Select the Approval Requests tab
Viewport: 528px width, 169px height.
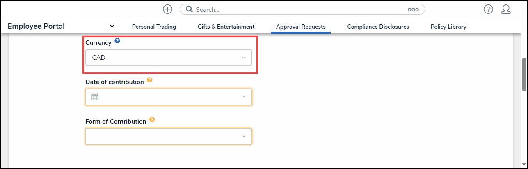[301, 27]
